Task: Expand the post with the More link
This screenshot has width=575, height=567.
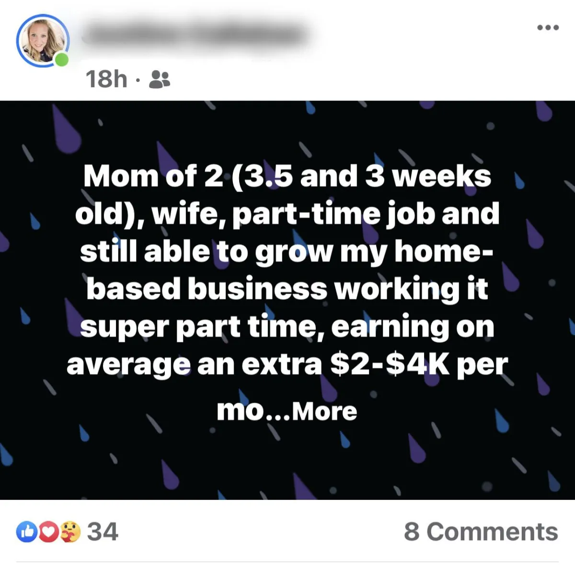Action: [324, 411]
